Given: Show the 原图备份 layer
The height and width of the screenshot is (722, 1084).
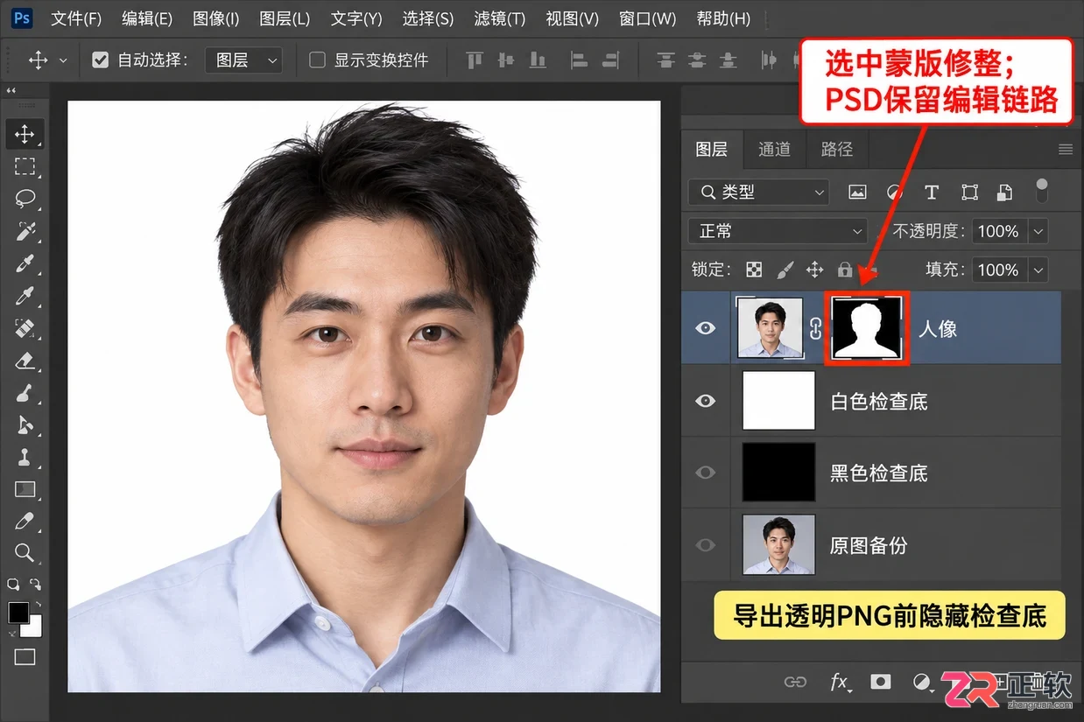Looking at the screenshot, I should tap(705, 545).
